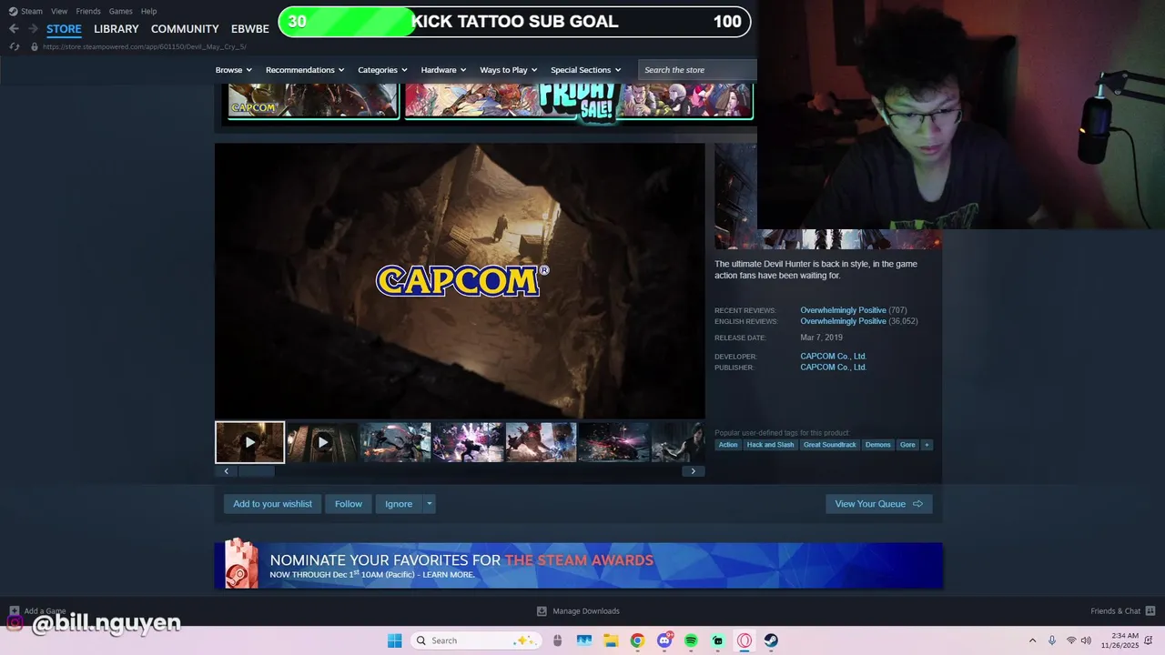The image size is (1165, 655).
Task: Open the Browse dropdown menu
Action: 234,70
